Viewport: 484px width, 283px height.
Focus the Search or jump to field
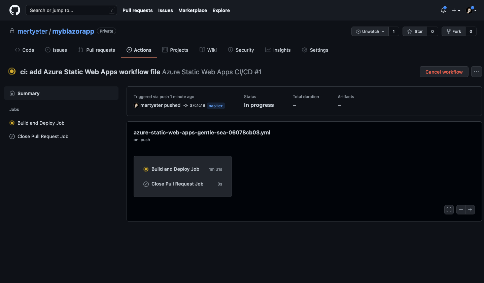[x=71, y=10]
